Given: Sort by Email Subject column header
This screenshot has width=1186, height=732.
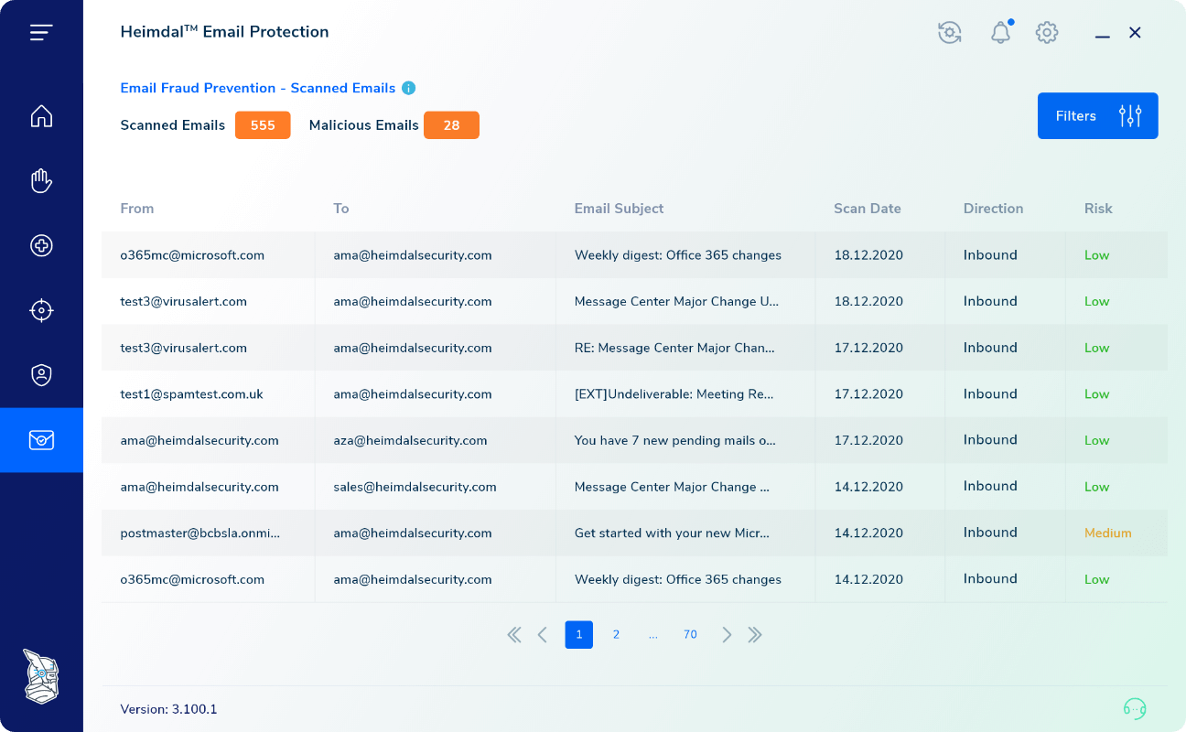Looking at the screenshot, I should click(619, 209).
